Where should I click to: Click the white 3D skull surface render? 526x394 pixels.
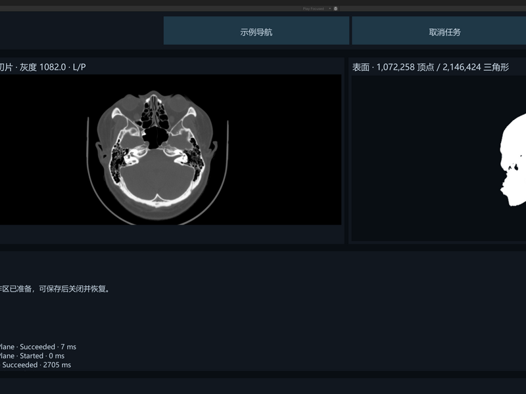tap(513, 160)
